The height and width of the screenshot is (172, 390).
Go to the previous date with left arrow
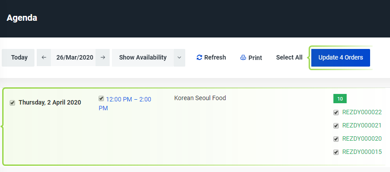(44, 58)
